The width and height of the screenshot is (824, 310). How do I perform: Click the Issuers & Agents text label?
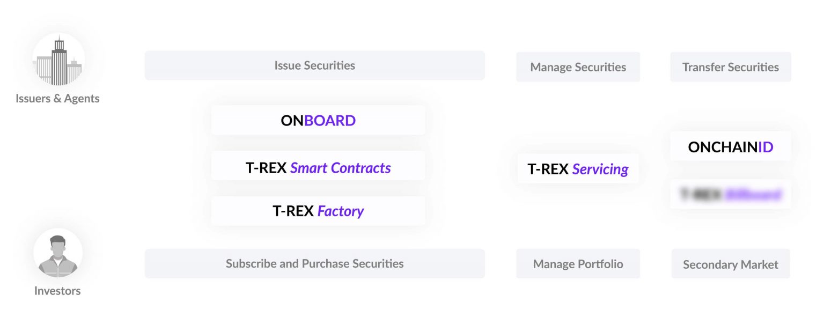tap(57, 99)
